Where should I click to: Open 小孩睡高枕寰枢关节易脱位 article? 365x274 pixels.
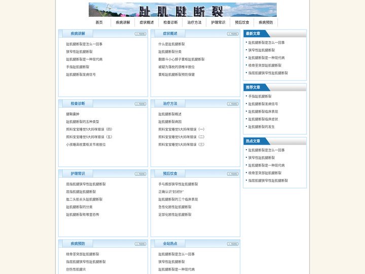click(x=86, y=145)
